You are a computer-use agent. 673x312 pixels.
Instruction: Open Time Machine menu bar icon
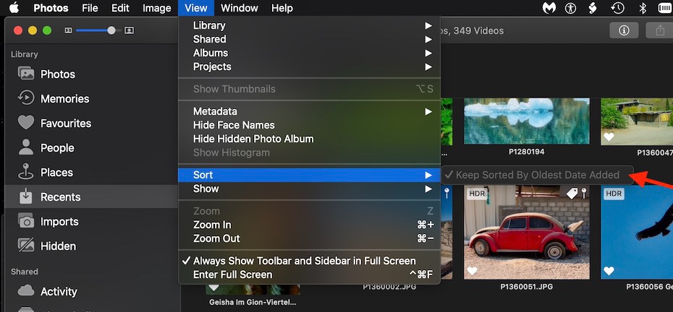(617, 7)
